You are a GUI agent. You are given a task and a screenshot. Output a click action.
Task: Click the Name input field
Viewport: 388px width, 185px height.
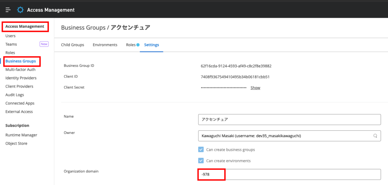click(x=289, y=119)
